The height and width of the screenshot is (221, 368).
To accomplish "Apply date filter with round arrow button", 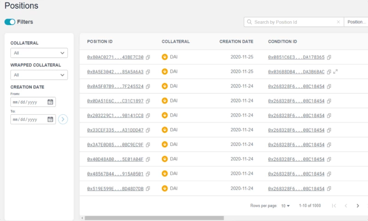I will pyautogui.click(x=63, y=119).
